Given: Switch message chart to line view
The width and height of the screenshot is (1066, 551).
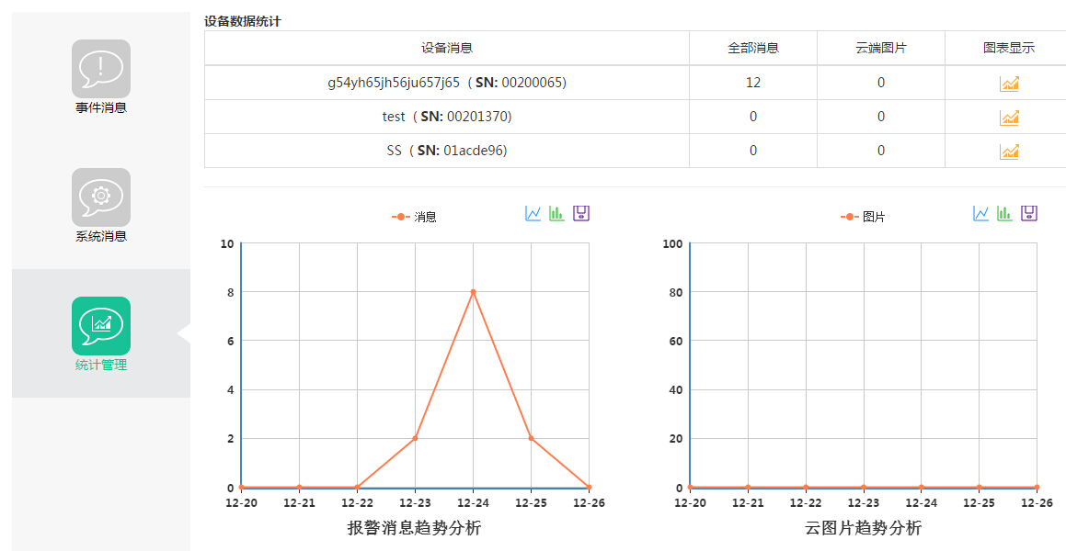Looking at the screenshot, I should point(533,213).
